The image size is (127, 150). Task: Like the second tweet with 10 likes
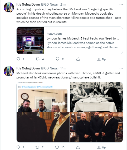57,147
